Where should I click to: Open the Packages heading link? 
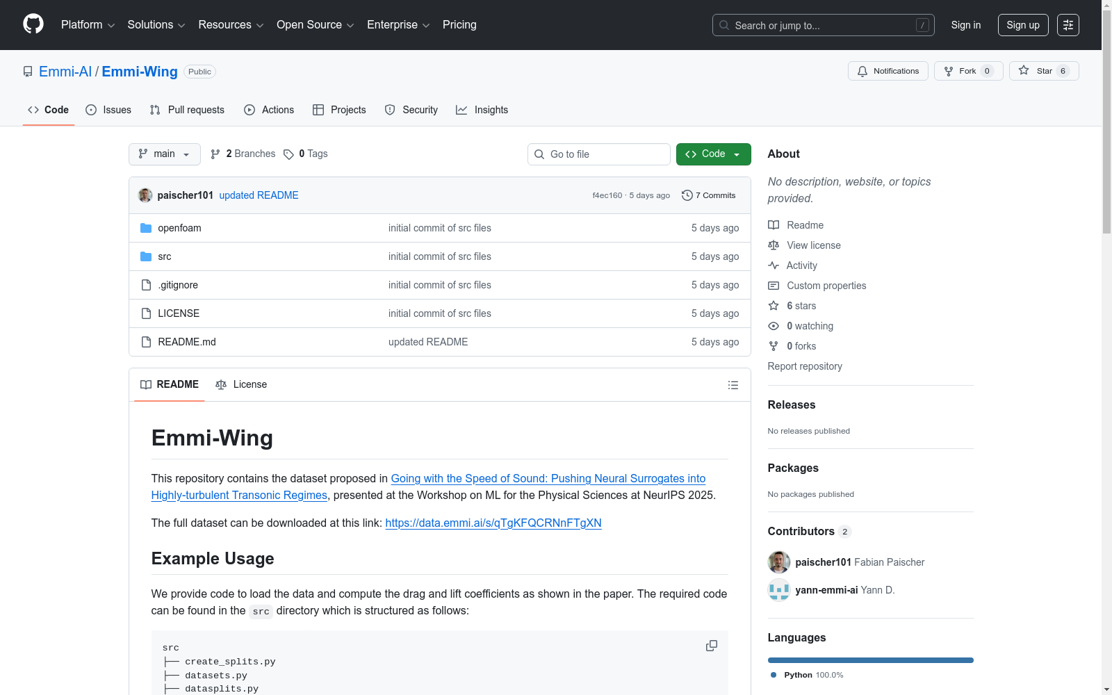pos(793,468)
